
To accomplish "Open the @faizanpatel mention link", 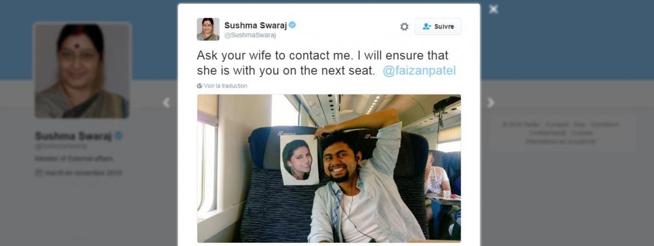I will [x=419, y=71].
